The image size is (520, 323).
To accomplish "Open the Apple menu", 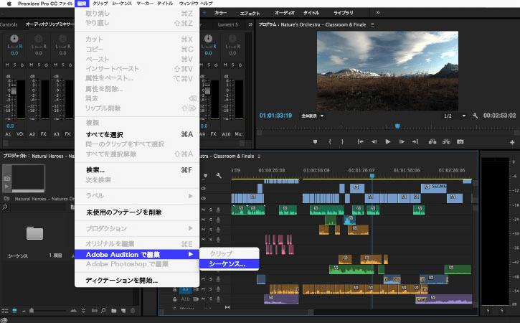I will click(9, 4).
